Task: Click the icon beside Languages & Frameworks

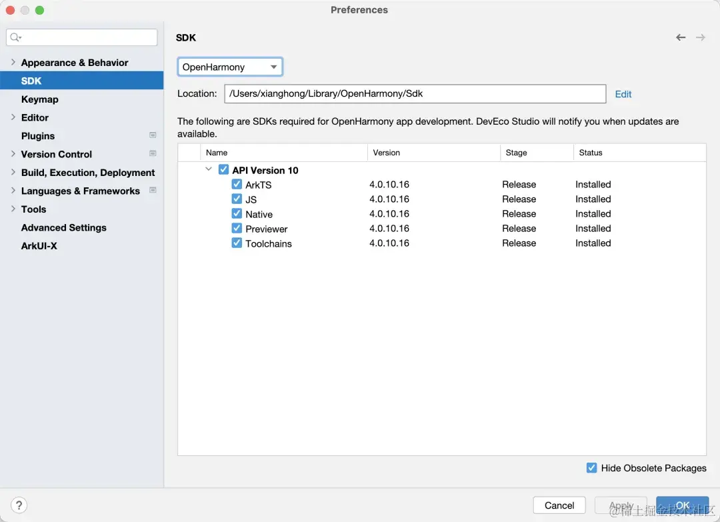Action: tap(153, 190)
